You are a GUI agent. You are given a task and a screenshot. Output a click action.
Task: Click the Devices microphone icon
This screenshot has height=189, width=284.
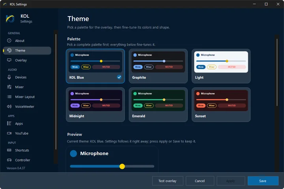click(x=9, y=77)
